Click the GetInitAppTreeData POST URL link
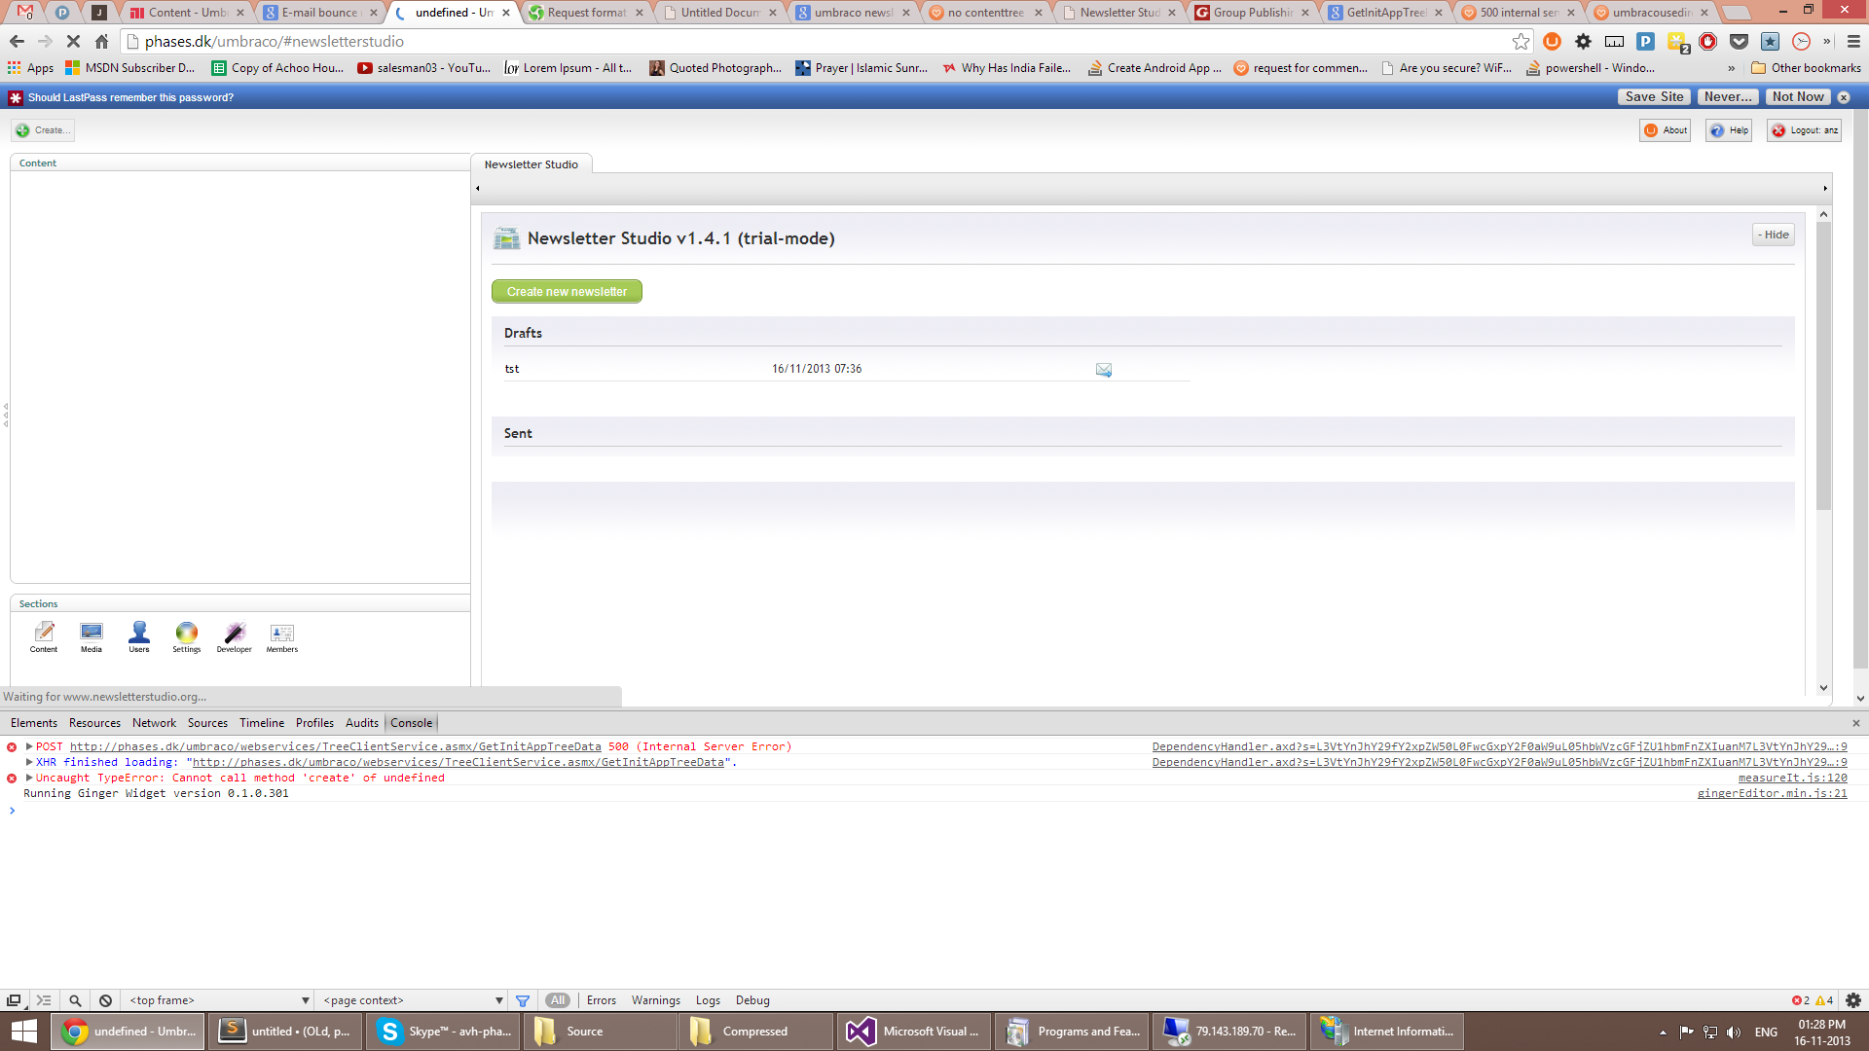 pyautogui.click(x=335, y=746)
